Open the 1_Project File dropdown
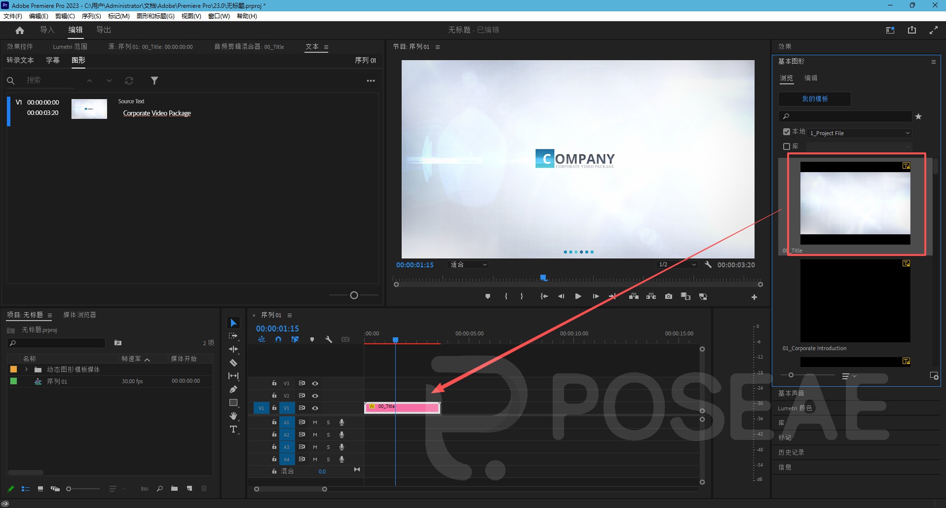This screenshot has width=946, height=508. coord(860,133)
